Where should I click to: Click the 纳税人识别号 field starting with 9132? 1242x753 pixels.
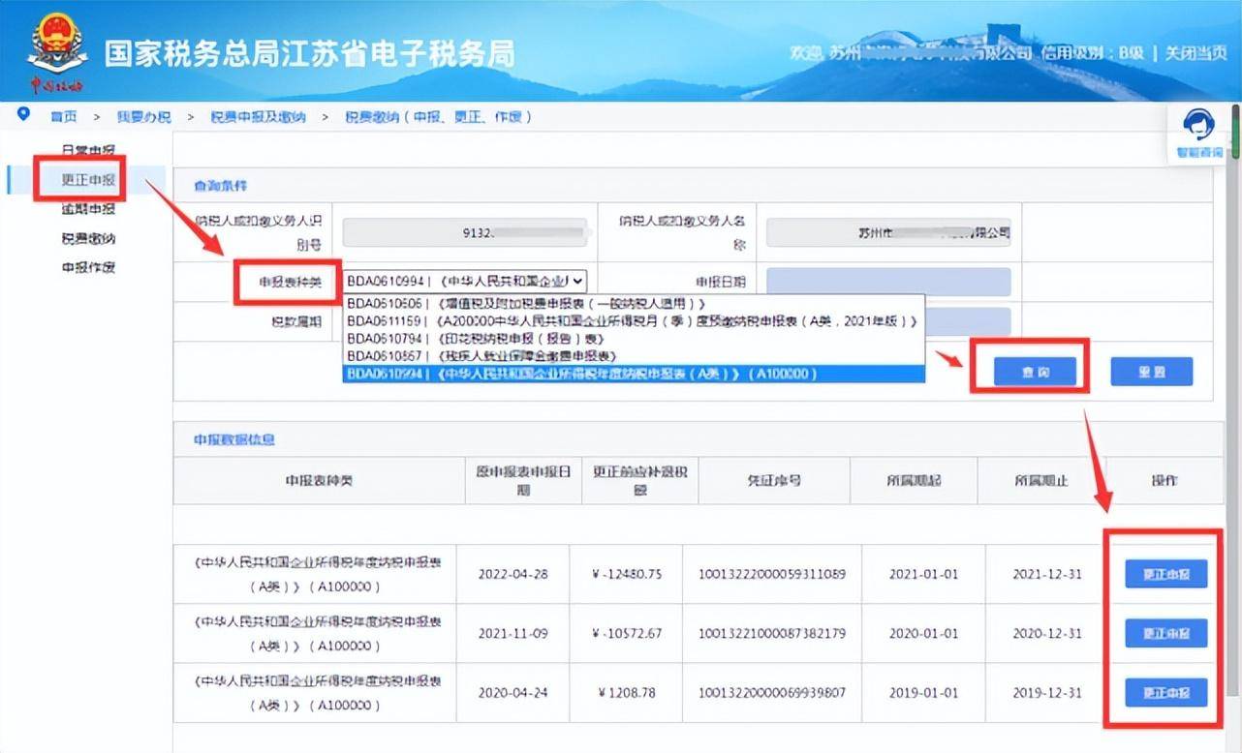pyautogui.click(x=466, y=232)
